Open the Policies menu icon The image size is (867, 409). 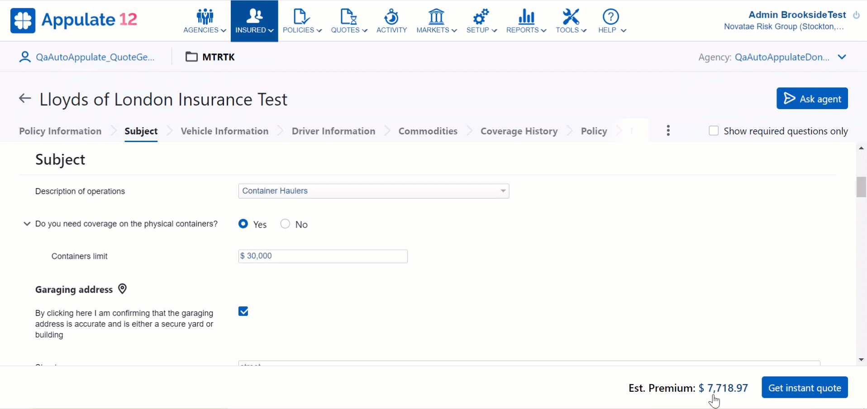[x=302, y=16]
